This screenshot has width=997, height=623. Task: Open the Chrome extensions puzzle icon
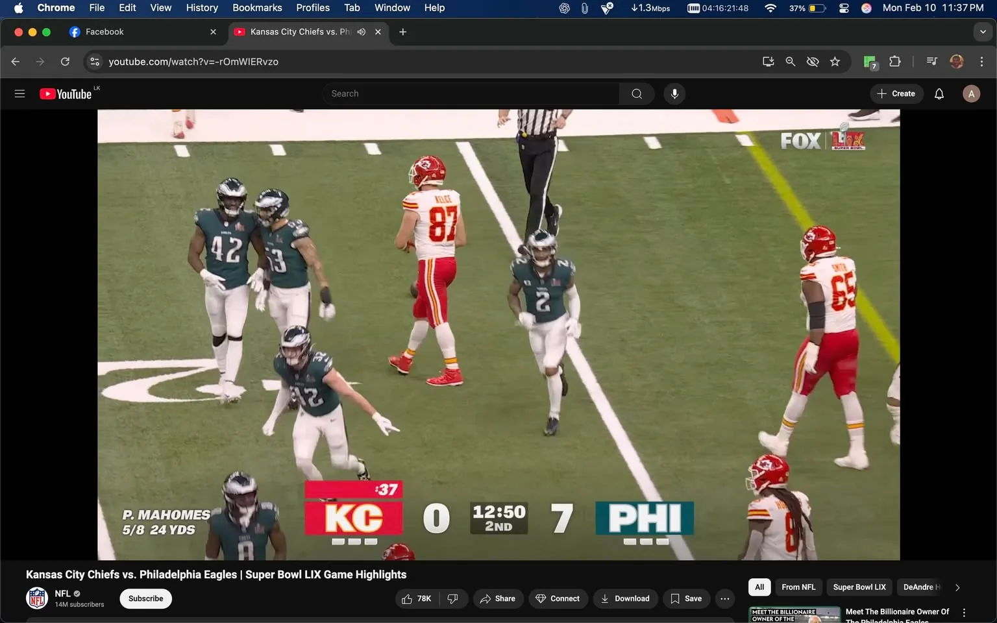[x=894, y=61]
